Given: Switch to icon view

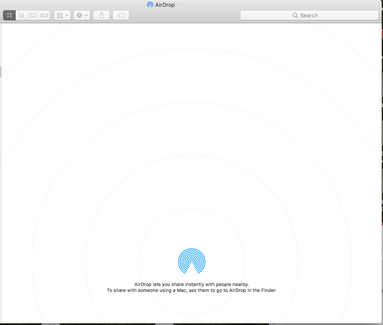Looking at the screenshot, I should pyautogui.click(x=9, y=15).
